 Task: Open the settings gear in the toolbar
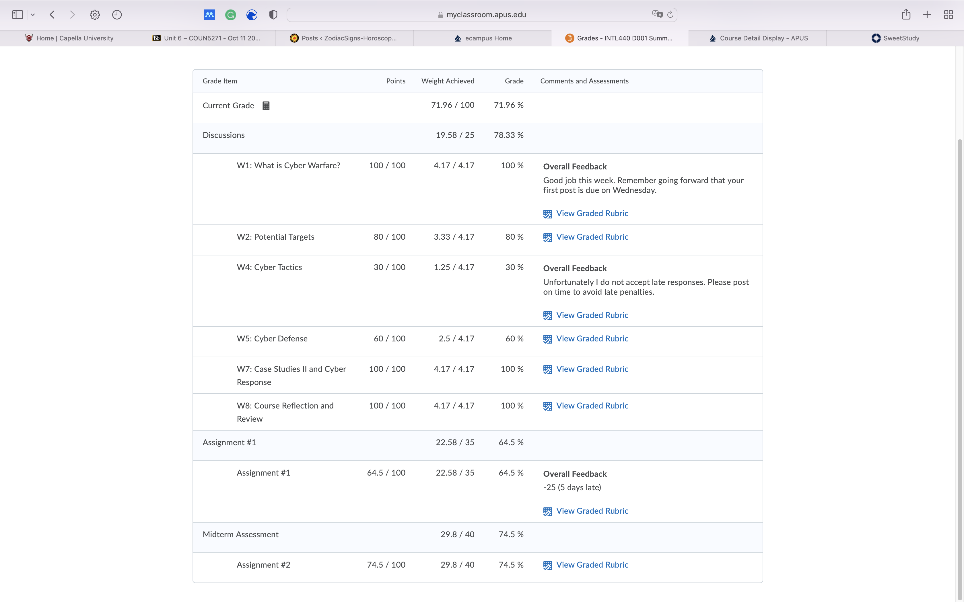95,15
